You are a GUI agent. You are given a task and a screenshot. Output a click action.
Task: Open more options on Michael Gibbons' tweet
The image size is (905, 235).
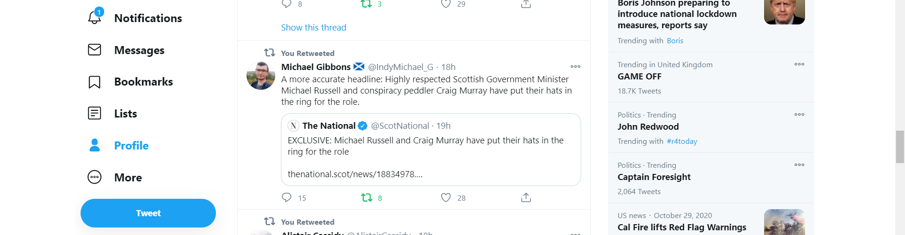tap(576, 67)
